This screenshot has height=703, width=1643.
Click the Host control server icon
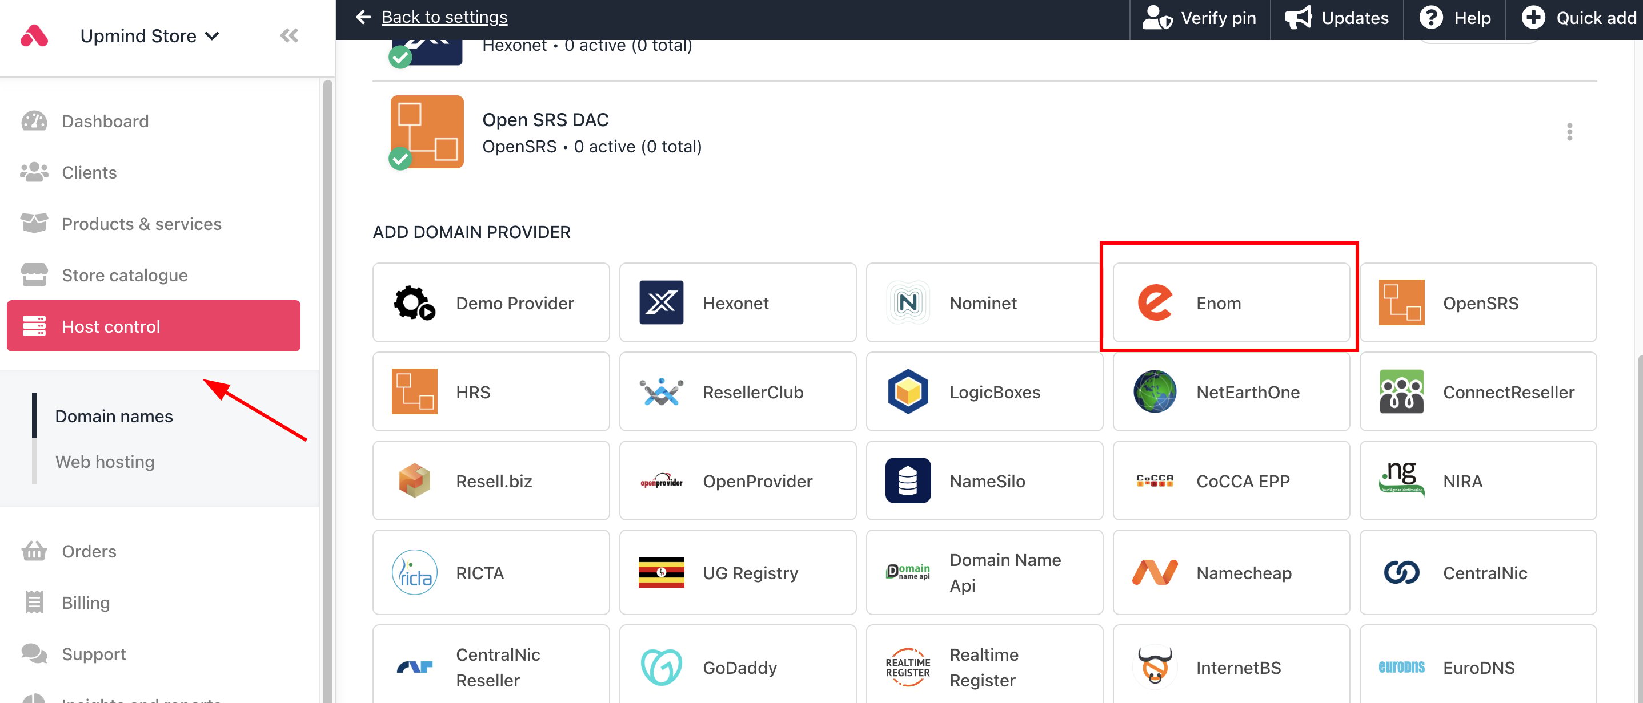34,326
